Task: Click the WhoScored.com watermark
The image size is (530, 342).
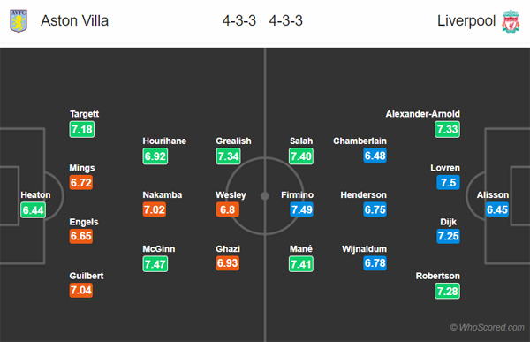Action: [487, 327]
